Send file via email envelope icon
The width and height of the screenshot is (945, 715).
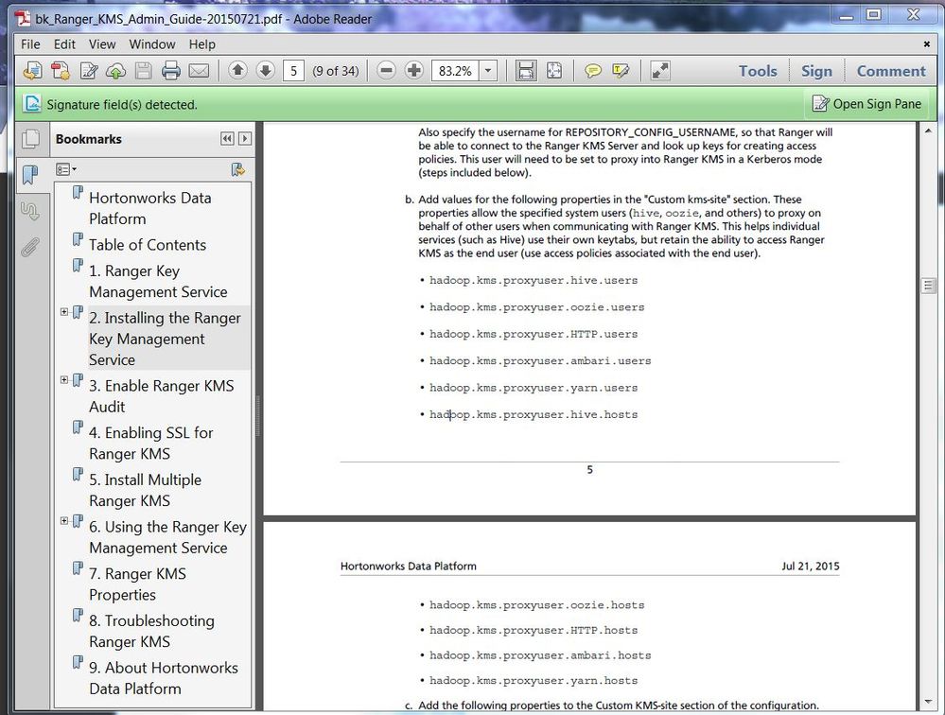pyautogui.click(x=199, y=71)
